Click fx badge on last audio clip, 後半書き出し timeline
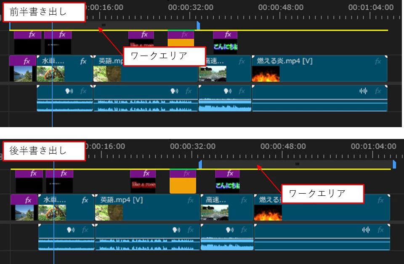Viewport: 404px width, 264px height. 380,230
